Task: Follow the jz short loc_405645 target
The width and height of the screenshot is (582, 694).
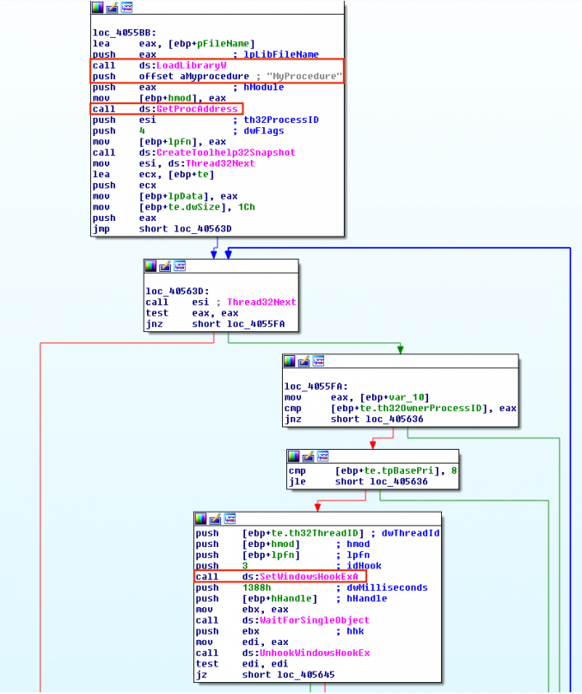Action: [x=306, y=674]
